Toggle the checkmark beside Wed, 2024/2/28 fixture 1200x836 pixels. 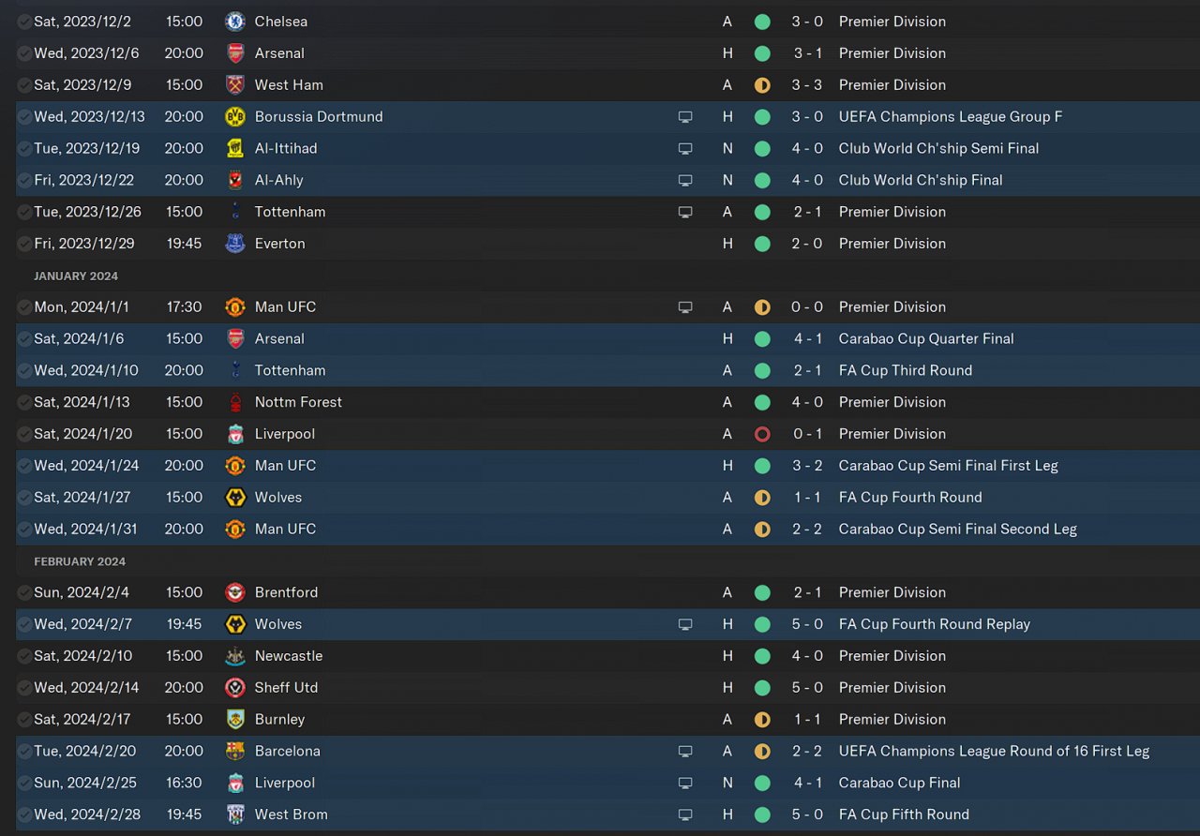pyautogui.click(x=24, y=814)
